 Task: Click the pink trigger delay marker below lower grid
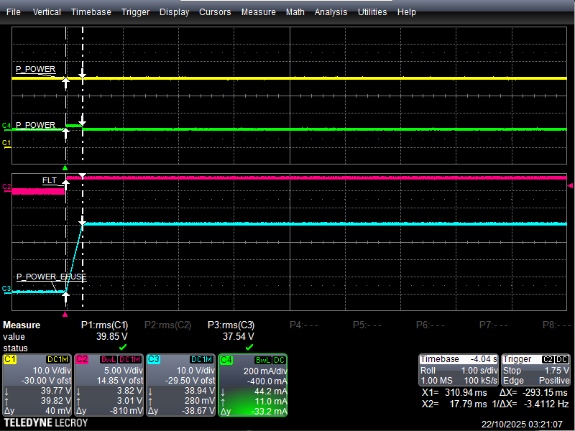(x=65, y=314)
